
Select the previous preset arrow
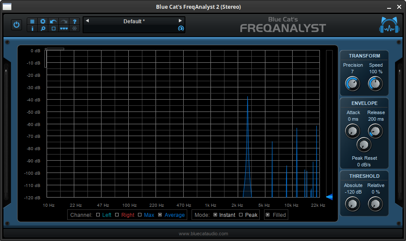(x=87, y=21)
